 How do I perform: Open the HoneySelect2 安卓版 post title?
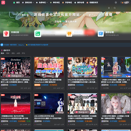pos(48,81)
